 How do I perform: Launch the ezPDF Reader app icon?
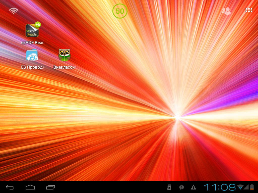[x=32, y=30]
